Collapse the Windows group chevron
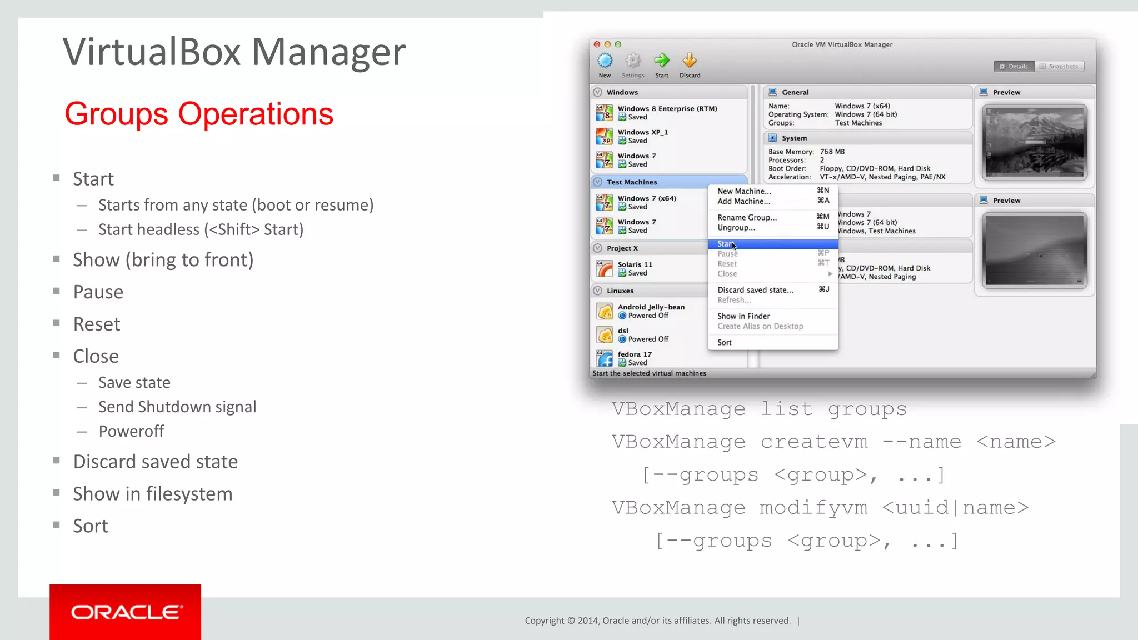 [x=598, y=92]
